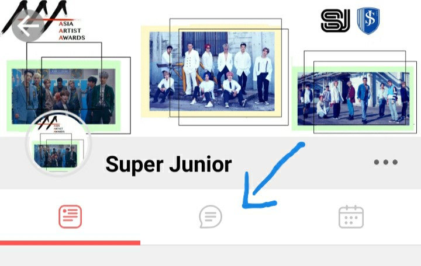The image size is (421, 266).
Task: Click the Asia Artist Awards logo text
Action: 72,31
